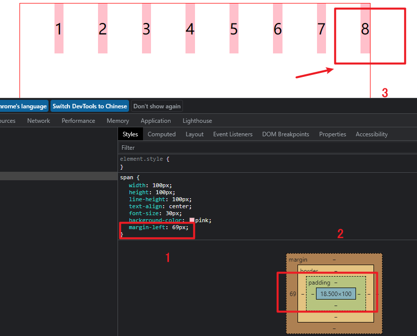
Task: Dismiss with Don't show again button
Action: tap(157, 106)
